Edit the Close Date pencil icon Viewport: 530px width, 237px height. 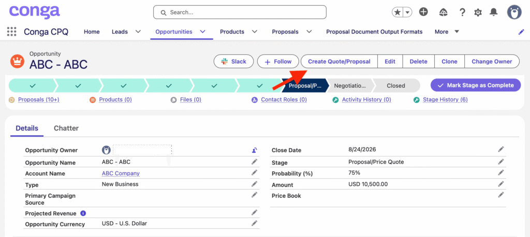click(x=501, y=149)
